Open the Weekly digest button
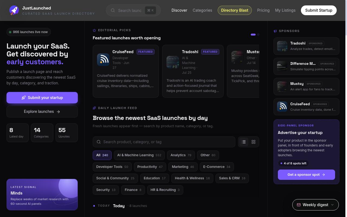The height and width of the screenshot is (217, 347). (x=316, y=205)
